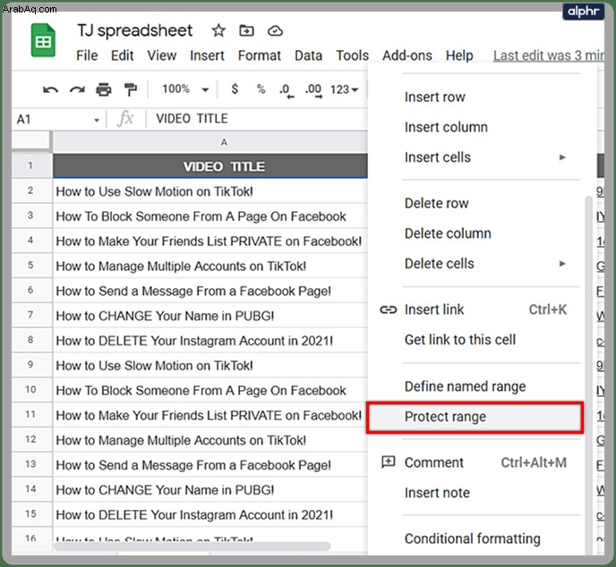
Task: Select Get link to this cell
Action: (x=475, y=340)
